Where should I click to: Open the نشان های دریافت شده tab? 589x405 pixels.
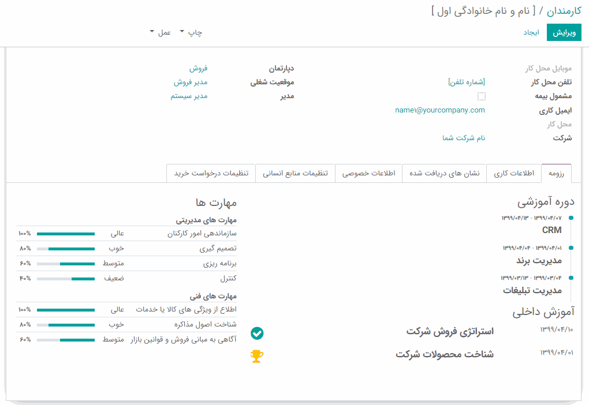444,173
